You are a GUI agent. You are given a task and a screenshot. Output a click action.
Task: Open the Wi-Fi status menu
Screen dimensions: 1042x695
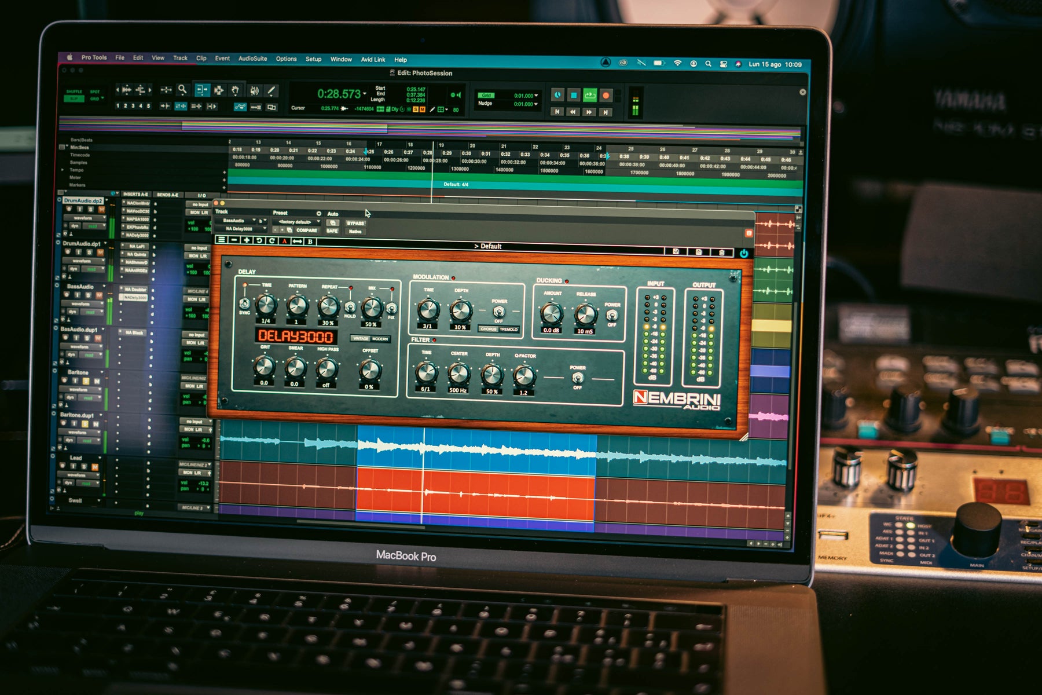point(677,64)
